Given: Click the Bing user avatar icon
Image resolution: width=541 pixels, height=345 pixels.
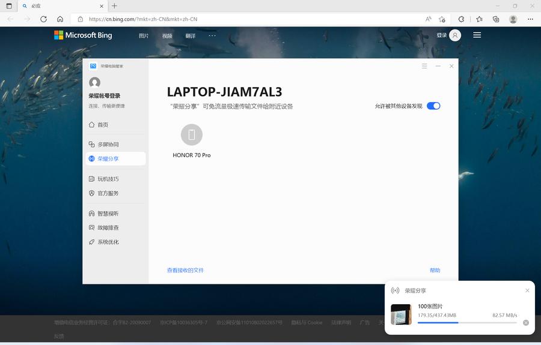Looking at the screenshot, I should tap(455, 35).
